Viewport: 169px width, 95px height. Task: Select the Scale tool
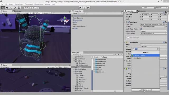point(15,8)
